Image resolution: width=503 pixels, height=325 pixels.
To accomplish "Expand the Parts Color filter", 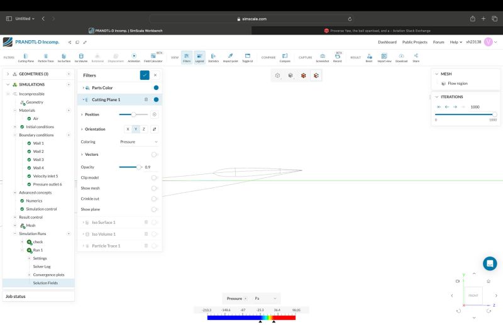I will (x=84, y=88).
